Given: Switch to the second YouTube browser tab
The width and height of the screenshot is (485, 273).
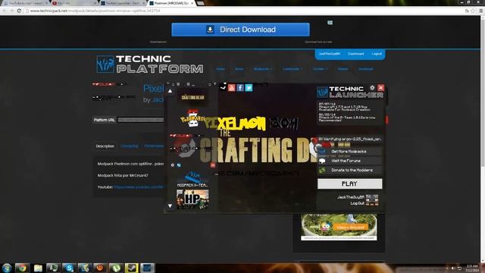Looking at the screenshot, I should (x=74, y=3).
